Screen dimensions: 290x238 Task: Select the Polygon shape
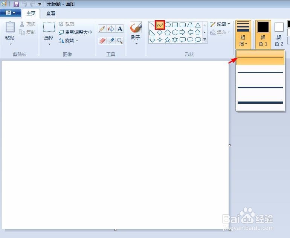190,25
